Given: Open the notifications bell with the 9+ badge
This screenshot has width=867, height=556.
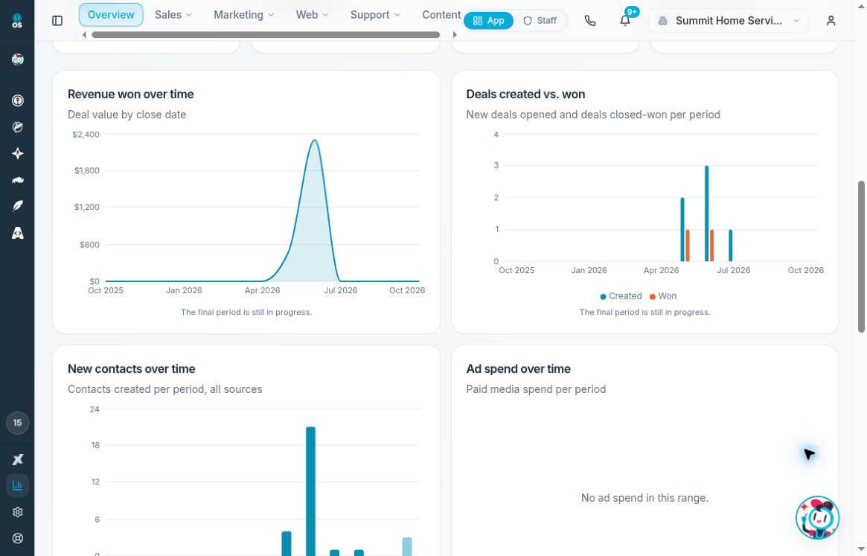Looking at the screenshot, I should (x=625, y=21).
